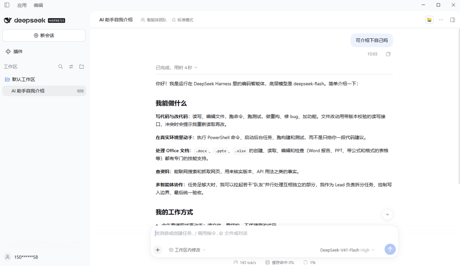Toggle the right side panel icon

pos(453,20)
